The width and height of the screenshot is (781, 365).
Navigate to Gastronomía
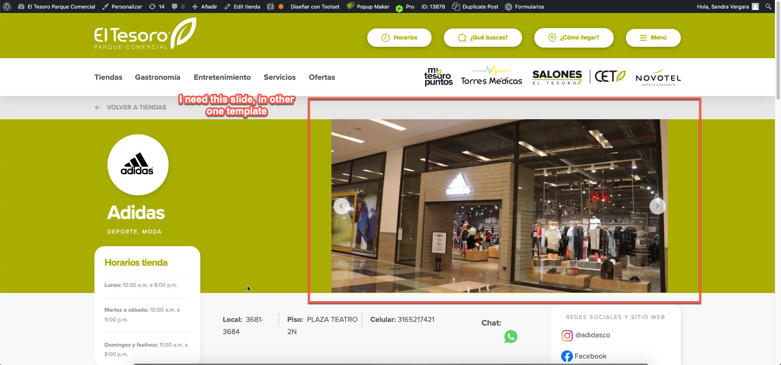coord(158,77)
